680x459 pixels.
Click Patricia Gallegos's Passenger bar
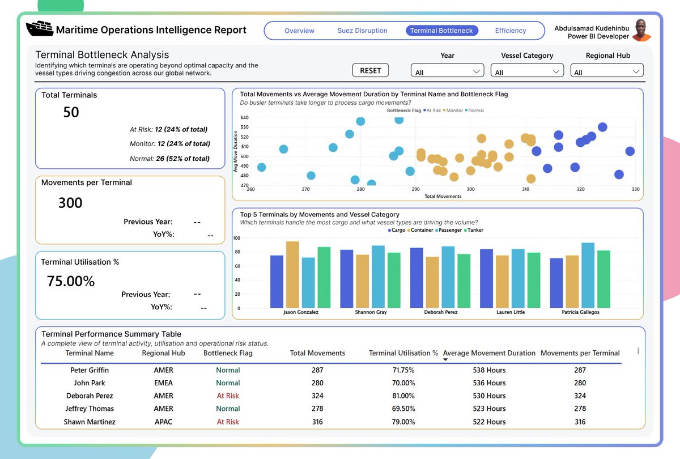tap(588, 275)
